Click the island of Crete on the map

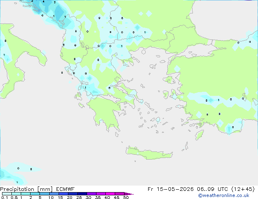click(149, 153)
